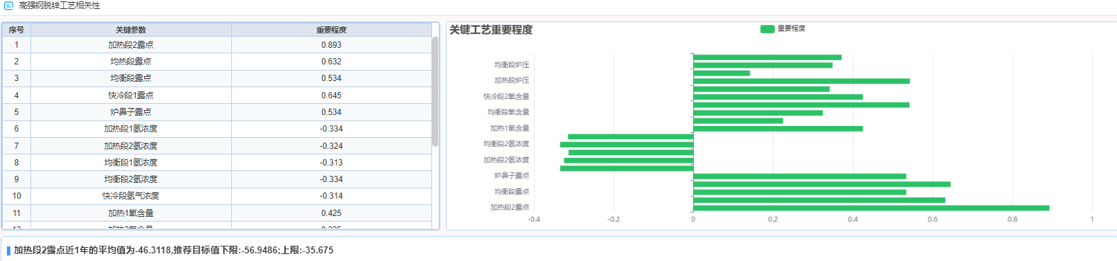Click the 高强钢脱锌工艺相关性 panel title
This screenshot has height=261, width=1117.
(x=60, y=6)
